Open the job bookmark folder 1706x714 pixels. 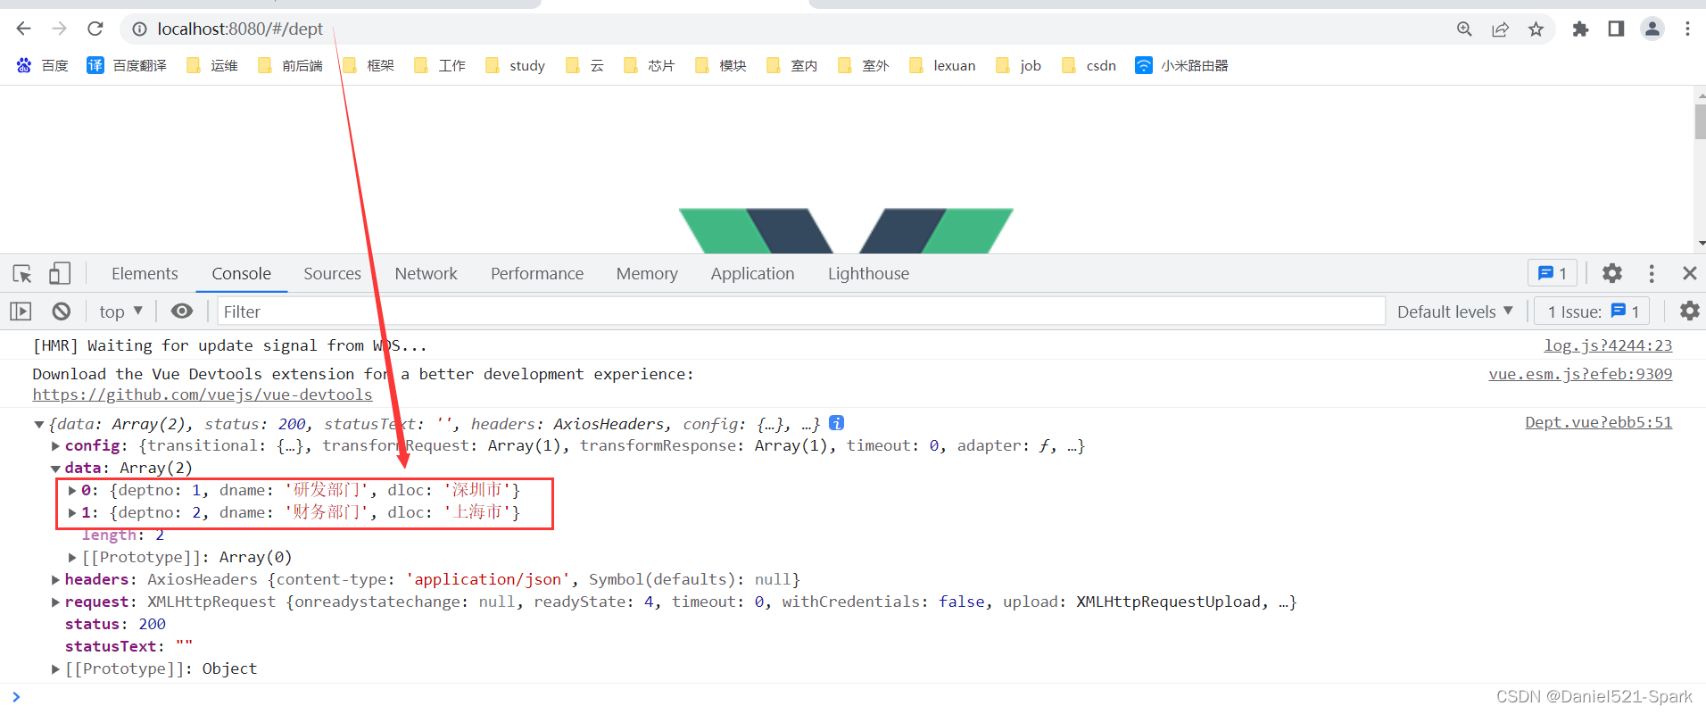1019,65
